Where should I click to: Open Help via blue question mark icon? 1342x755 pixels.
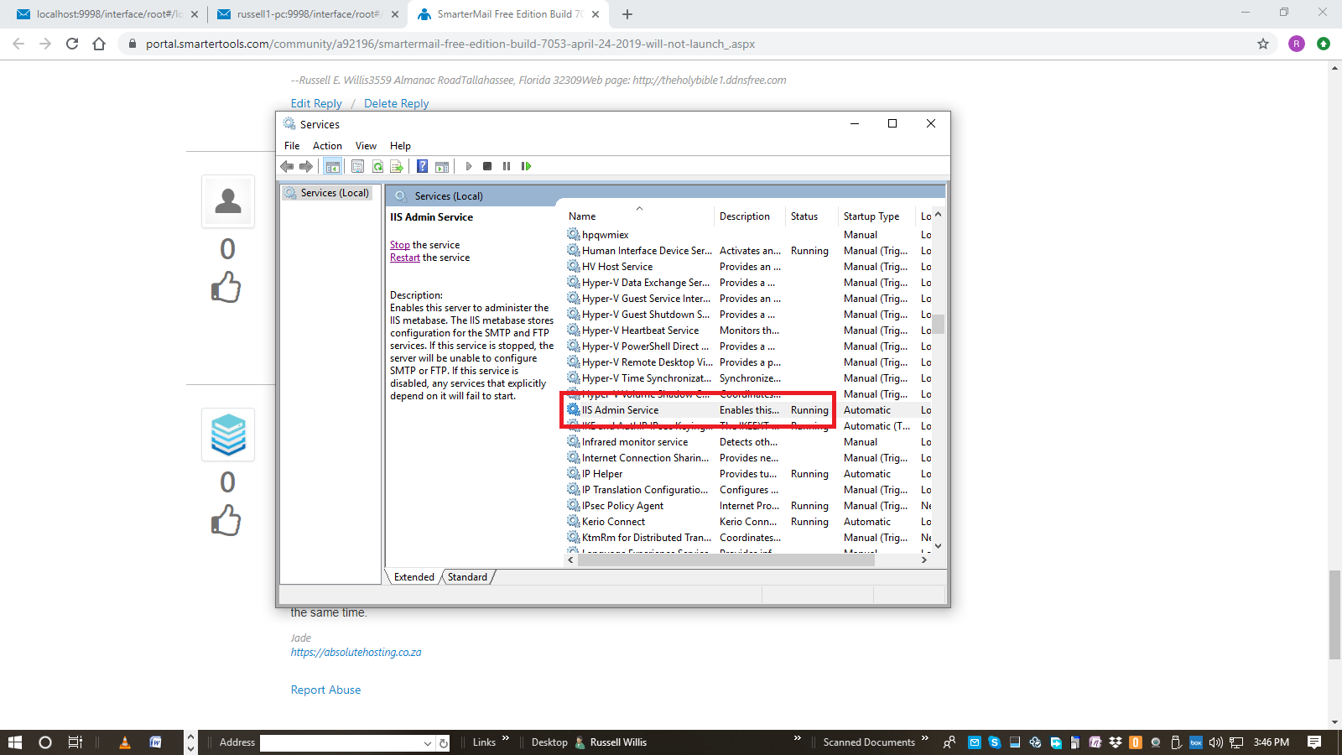click(423, 166)
